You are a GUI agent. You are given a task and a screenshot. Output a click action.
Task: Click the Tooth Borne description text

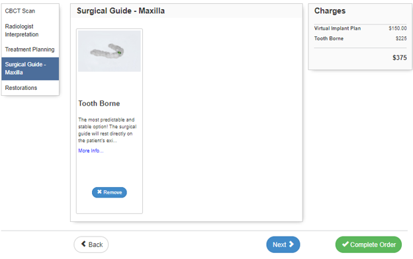coord(107,130)
